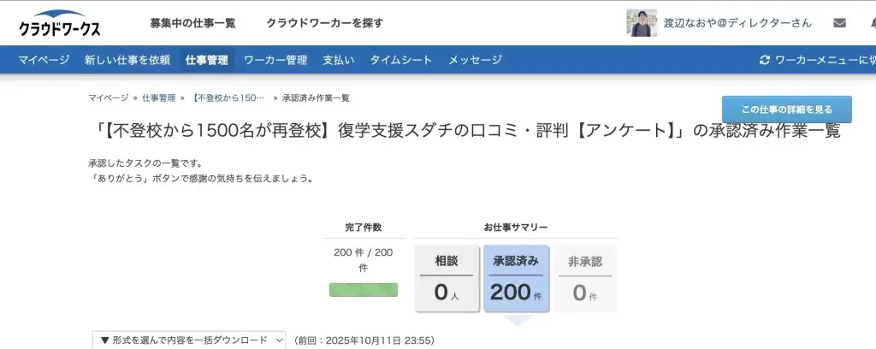Open 募集中の仕事一覧 in top navigation
876x349 pixels.
(192, 23)
